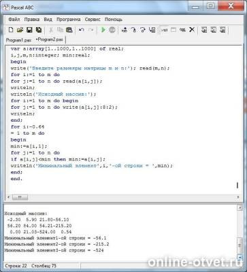Open the Помощь menu
Image resolution: width=247 pixels, height=272 pixels.
coord(114,20)
